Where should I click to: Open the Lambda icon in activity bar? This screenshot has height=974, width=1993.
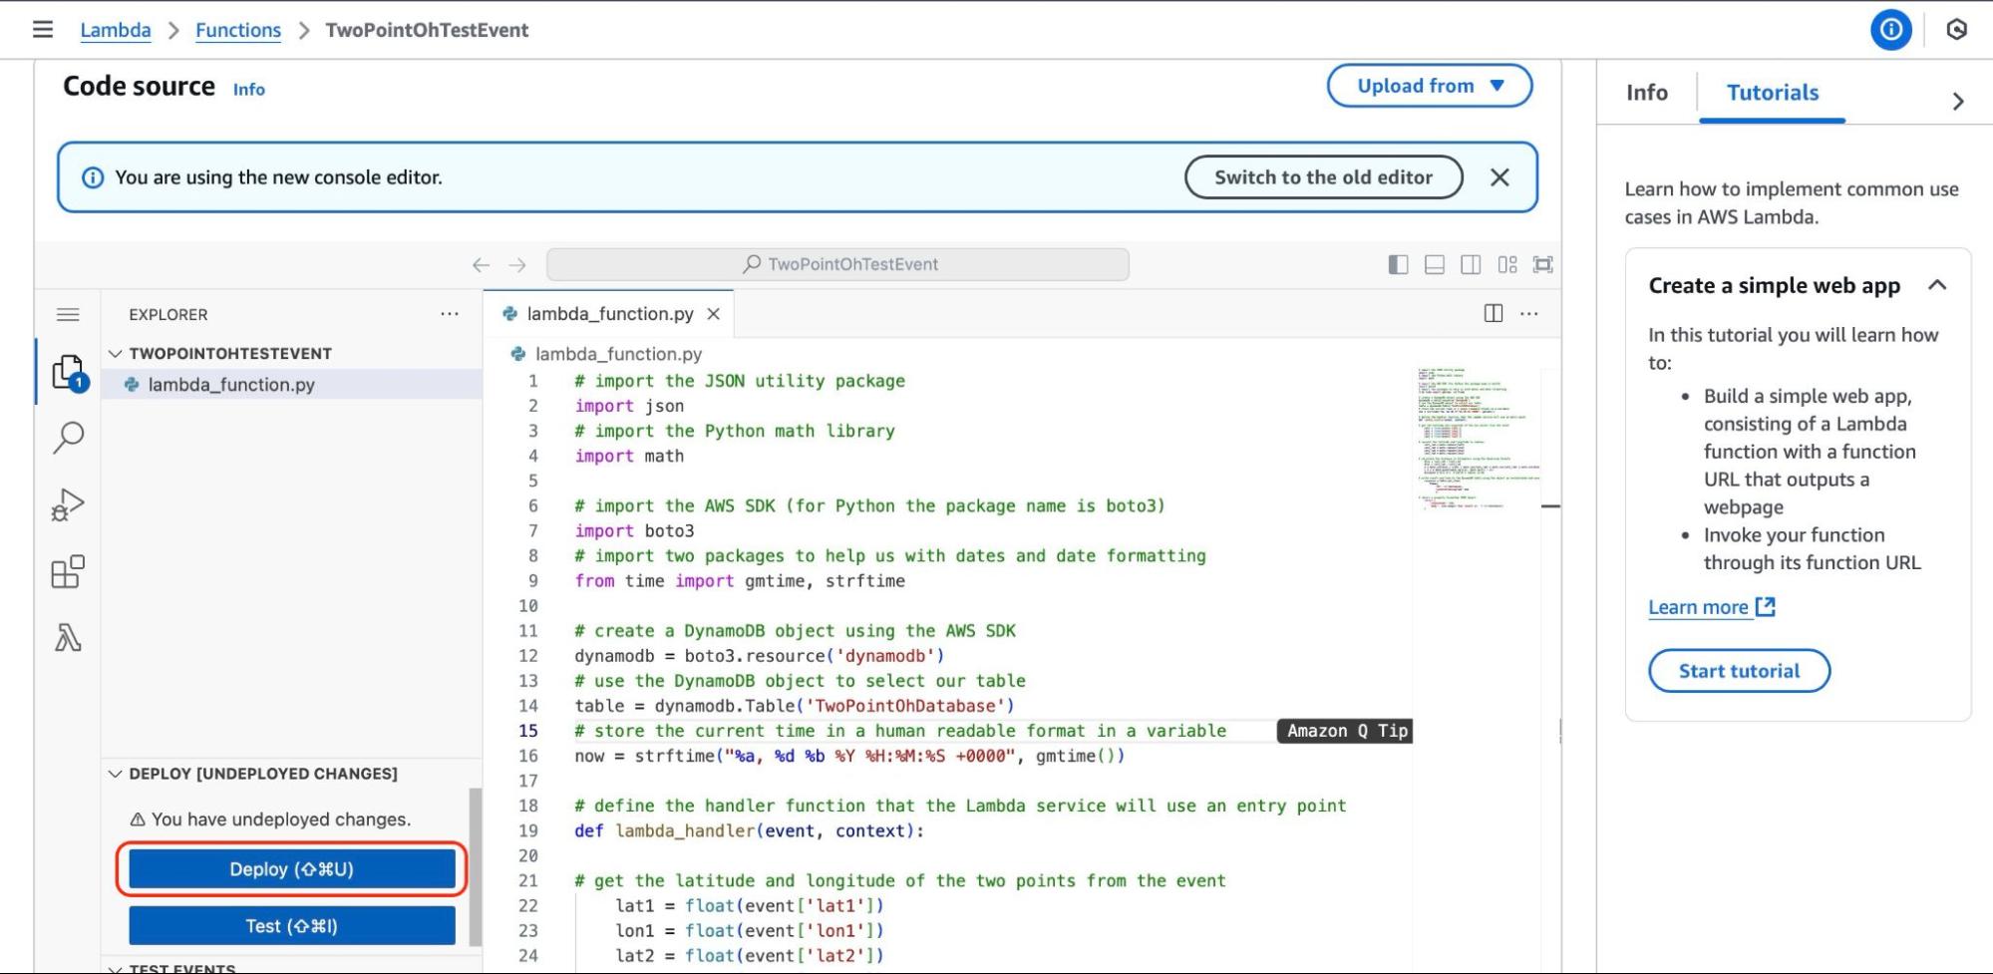(68, 638)
